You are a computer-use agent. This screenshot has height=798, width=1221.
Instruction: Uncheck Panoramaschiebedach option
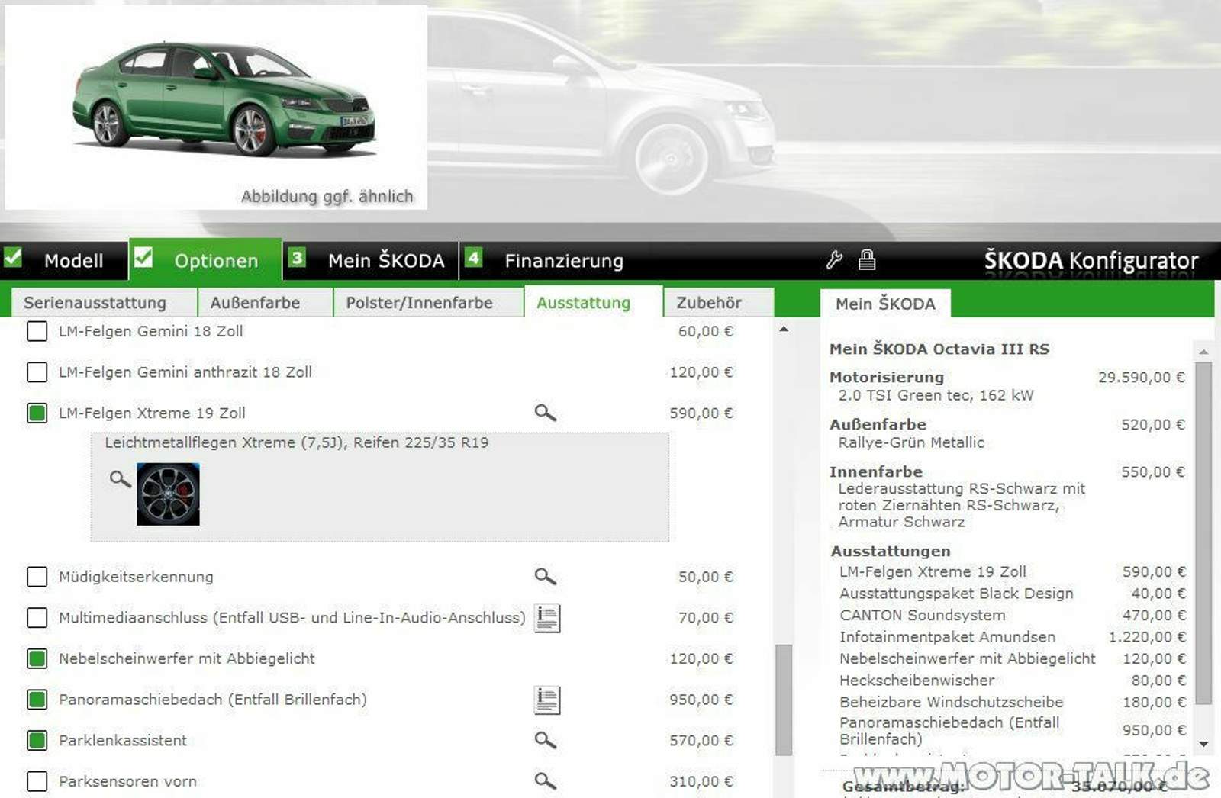(x=37, y=700)
